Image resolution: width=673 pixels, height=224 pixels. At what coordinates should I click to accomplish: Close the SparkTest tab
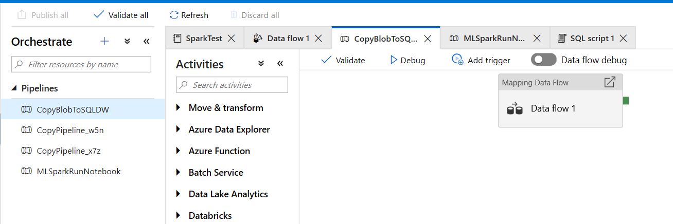(x=232, y=38)
